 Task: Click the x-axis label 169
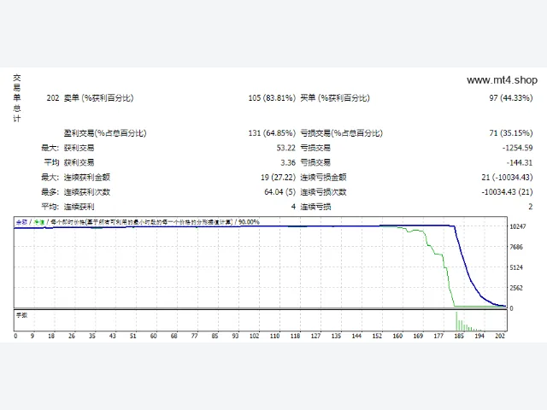coord(418,336)
